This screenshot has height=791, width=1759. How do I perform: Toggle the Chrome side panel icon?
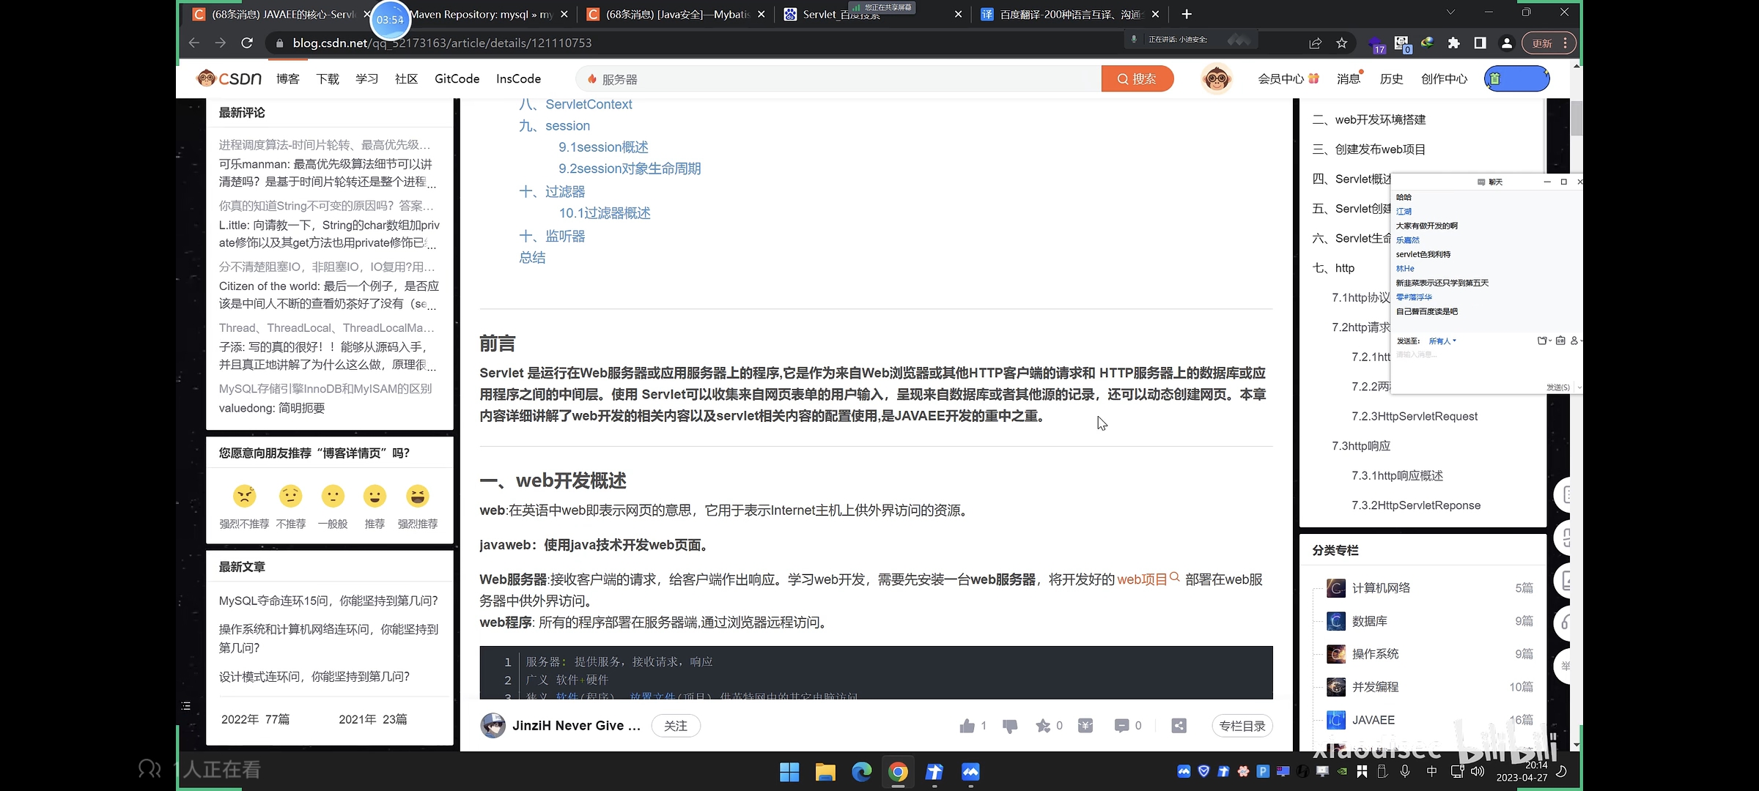click(1480, 43)
